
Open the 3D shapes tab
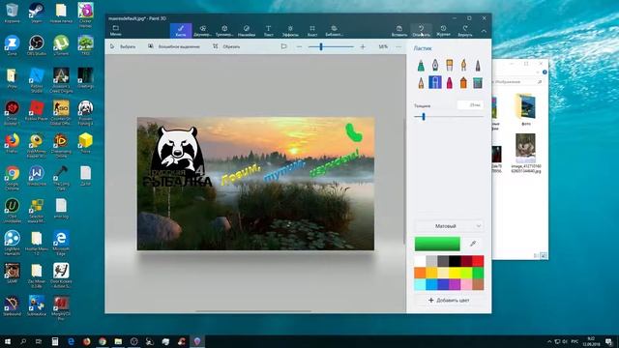click(224, 30)
